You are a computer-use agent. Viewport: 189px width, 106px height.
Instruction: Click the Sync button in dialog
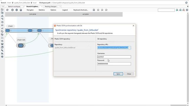[x=118, y=74]
